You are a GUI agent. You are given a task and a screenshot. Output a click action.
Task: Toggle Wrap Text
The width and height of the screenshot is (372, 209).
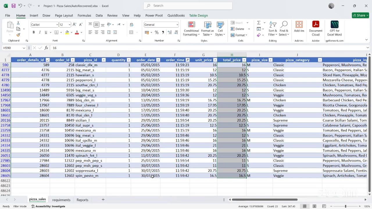click(x=132, y=25)
